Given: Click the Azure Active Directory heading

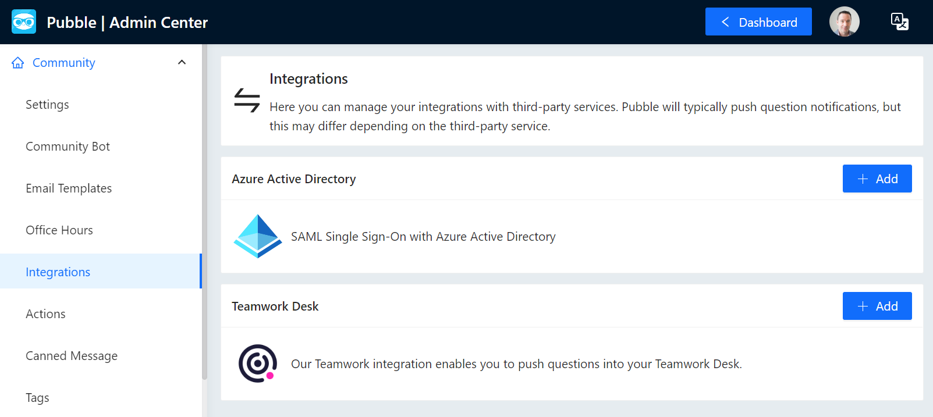Looking at the screenshot, I should coord(294,179).
